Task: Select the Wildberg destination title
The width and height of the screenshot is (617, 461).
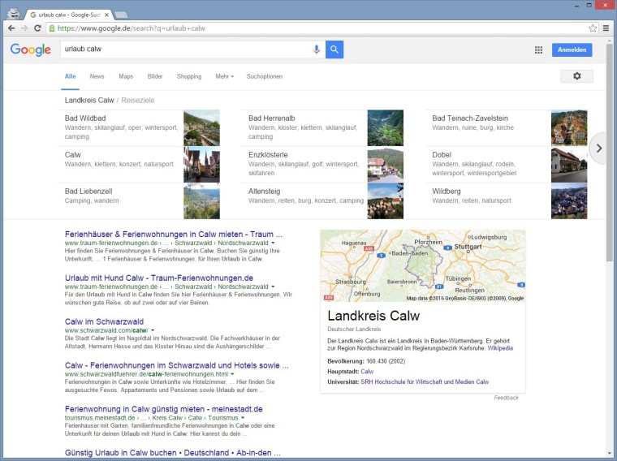Action: tap(446, 192)
